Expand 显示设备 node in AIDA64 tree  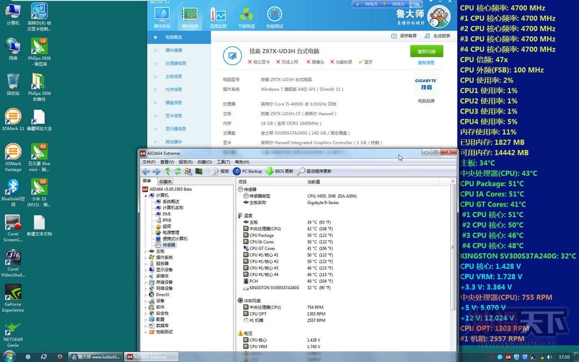(146, 270)
